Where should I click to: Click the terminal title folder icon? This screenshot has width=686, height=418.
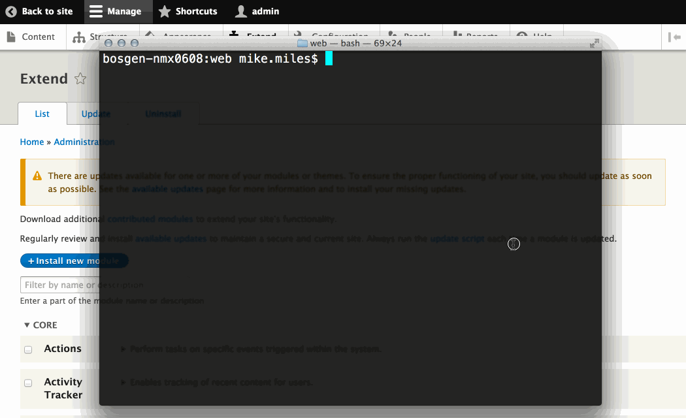[302, 43]
